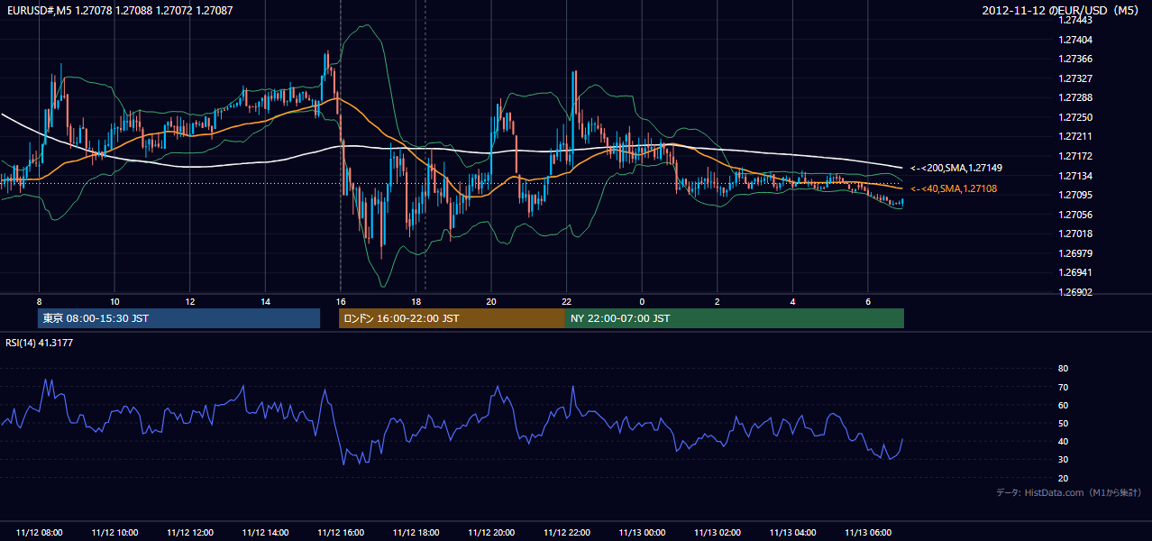Click the 11/12 16:00 bottom time label
1152x541 pixels.
pyautogui.click(x=340, y=533)
